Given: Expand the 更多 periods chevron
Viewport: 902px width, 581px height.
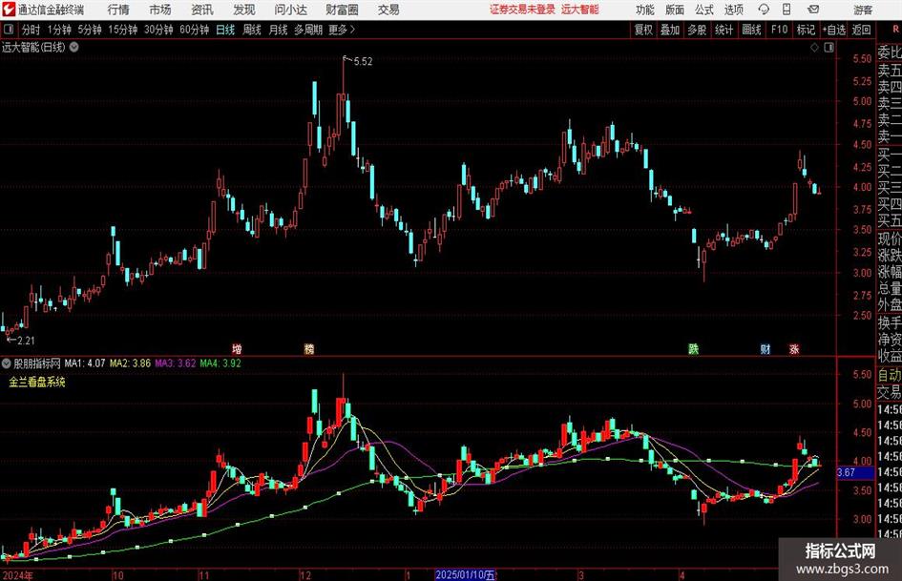Looking at the screenshot, I should 352,30.
